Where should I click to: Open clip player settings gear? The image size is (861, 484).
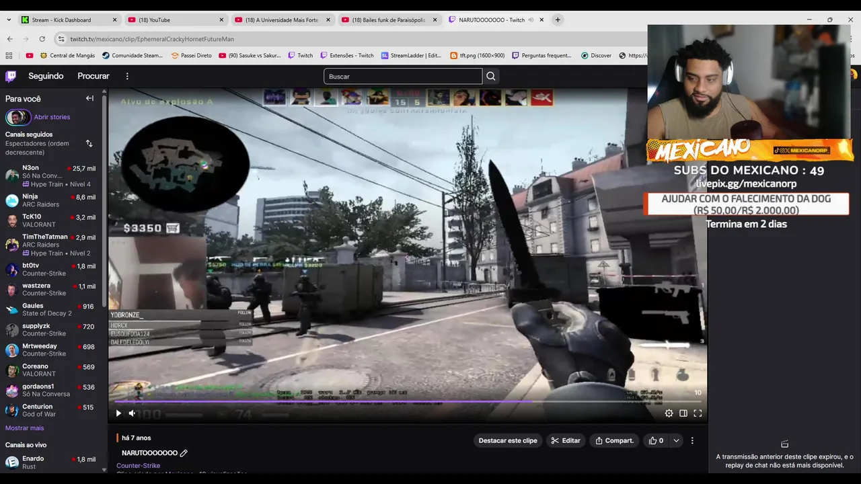pos(669,413)
